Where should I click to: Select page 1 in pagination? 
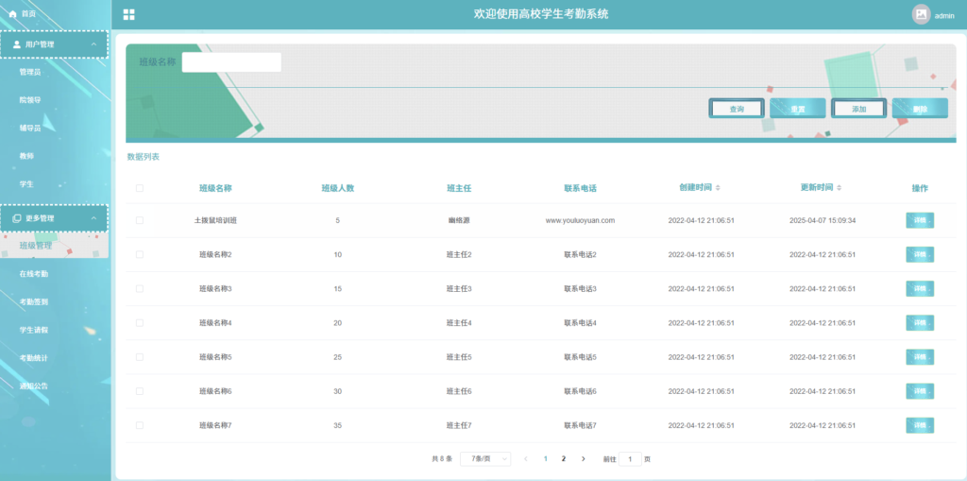click(545, 458)
